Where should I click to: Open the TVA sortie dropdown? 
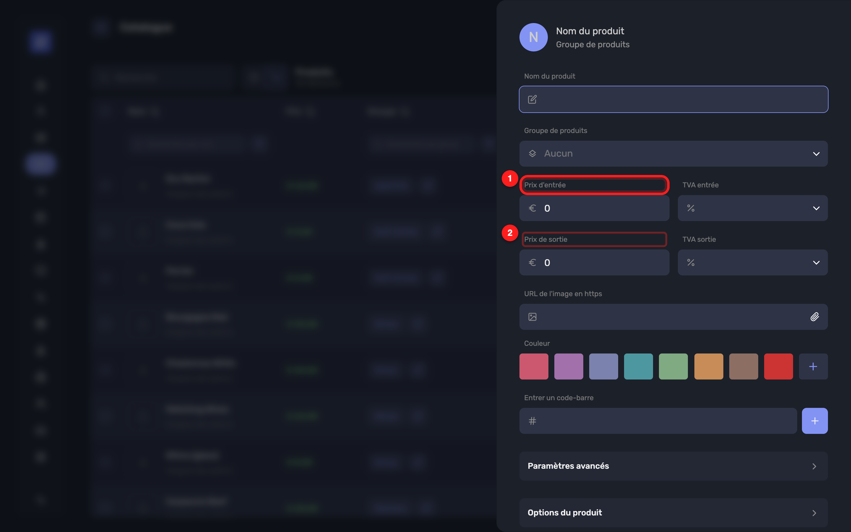point(753,262)
